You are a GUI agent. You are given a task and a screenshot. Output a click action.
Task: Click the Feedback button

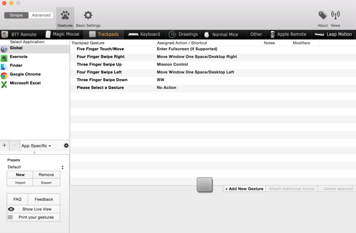pos(44,199)
